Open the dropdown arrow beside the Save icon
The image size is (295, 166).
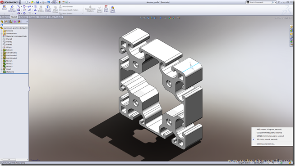coord(40,2)
